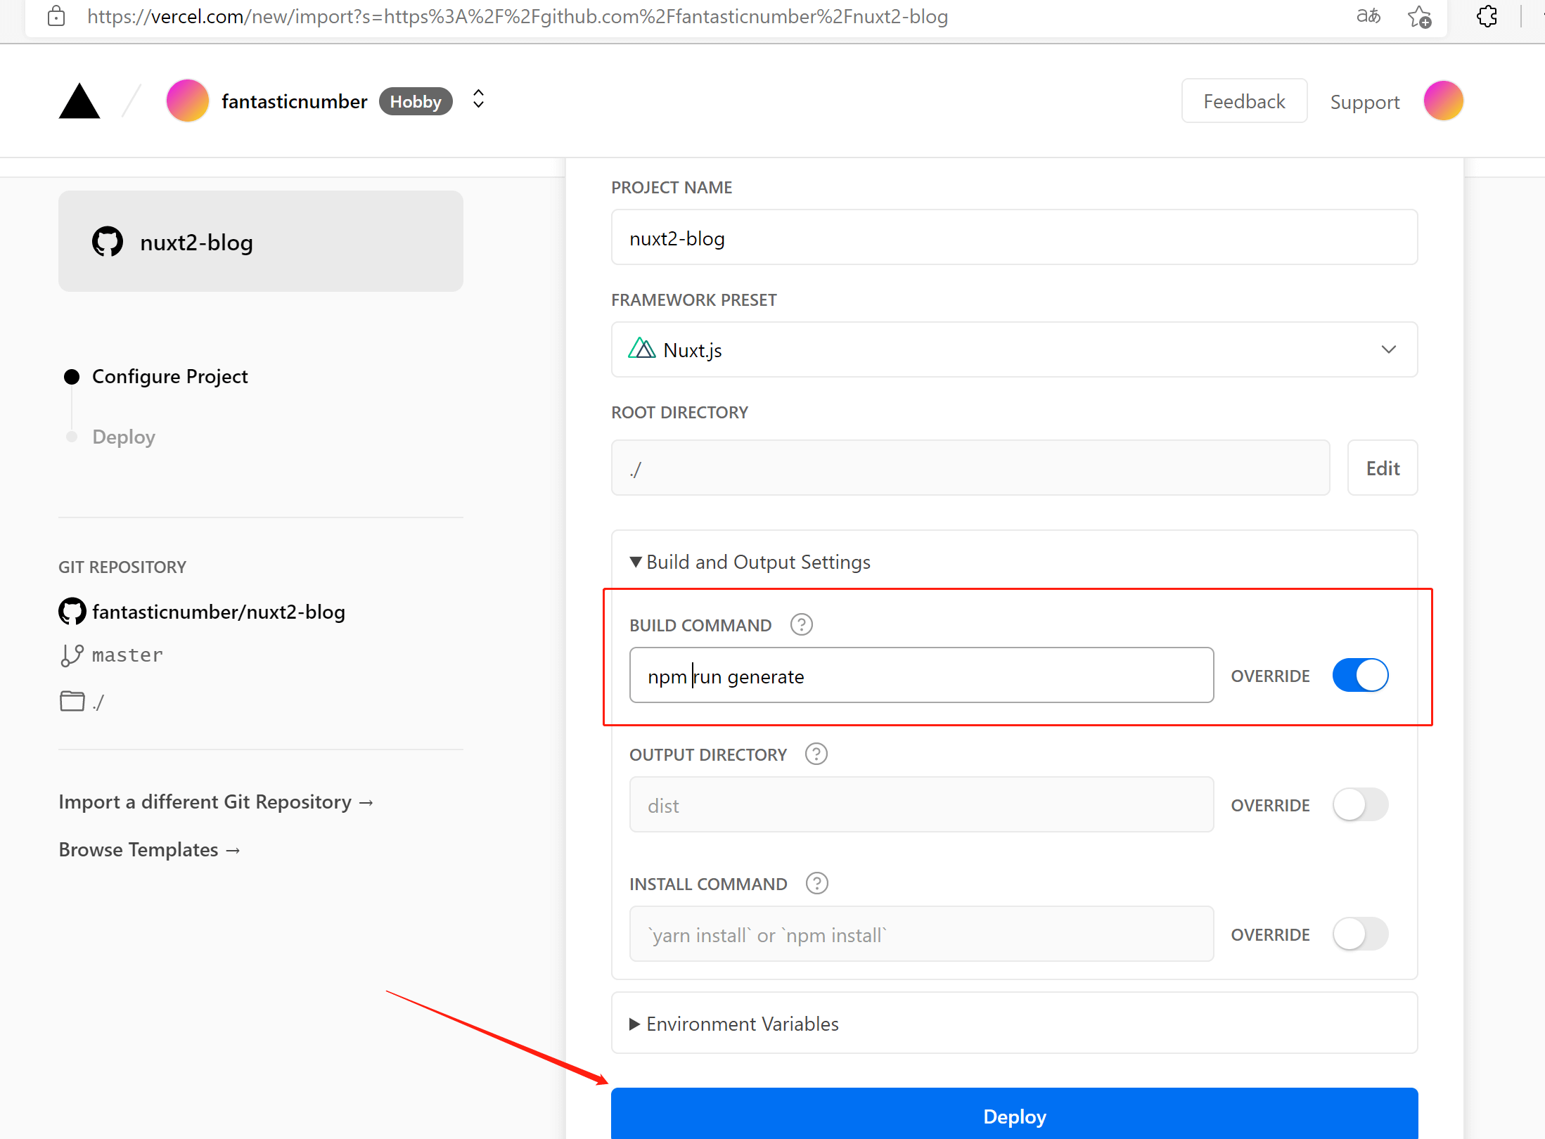Click add-to-favorites star icon in address bar
This screenshot has width=1545, height=1139.
tap(1419, 16)
